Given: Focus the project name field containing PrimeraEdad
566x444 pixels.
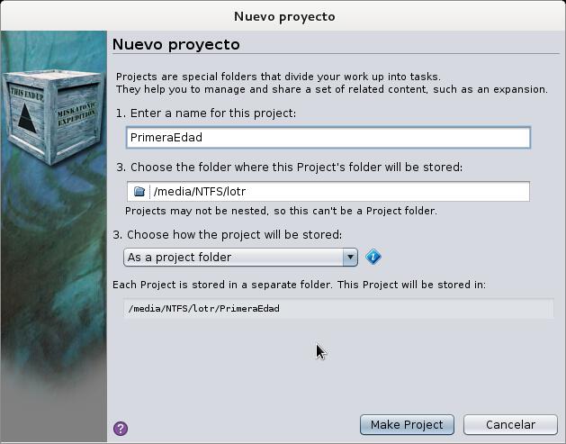Looking at the screenshot, I should 328,137.
